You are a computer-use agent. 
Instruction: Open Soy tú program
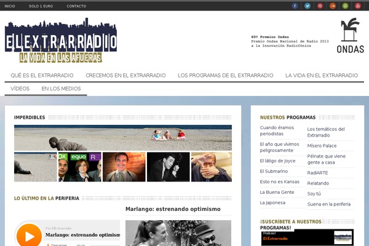(314, 194)
